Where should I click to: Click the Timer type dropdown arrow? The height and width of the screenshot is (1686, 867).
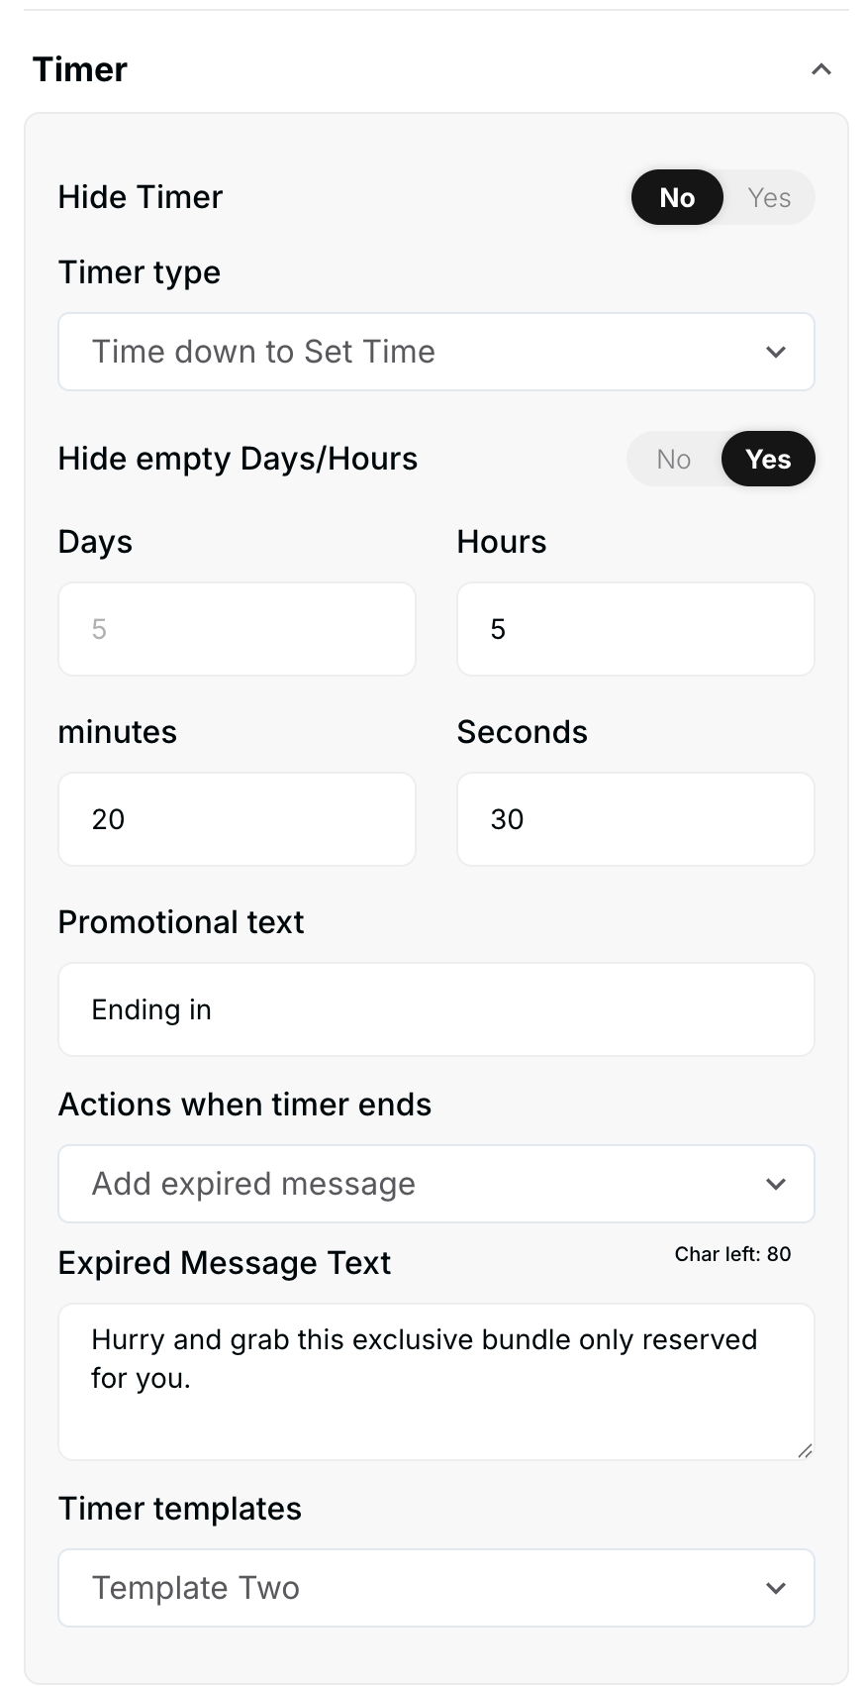pyautogui.click(x=776, y=352)
